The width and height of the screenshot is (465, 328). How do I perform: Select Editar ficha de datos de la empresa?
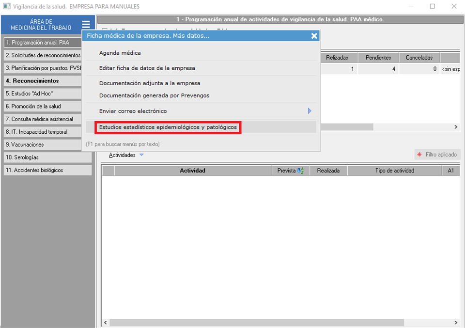point(147,68)
